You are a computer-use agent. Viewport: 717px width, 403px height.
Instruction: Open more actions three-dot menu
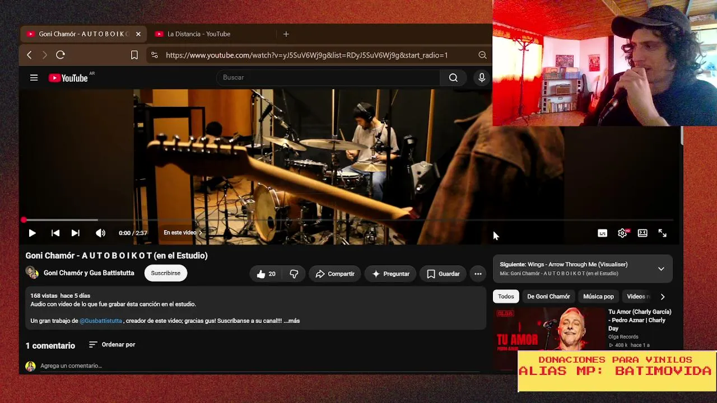tap(478, 274)
